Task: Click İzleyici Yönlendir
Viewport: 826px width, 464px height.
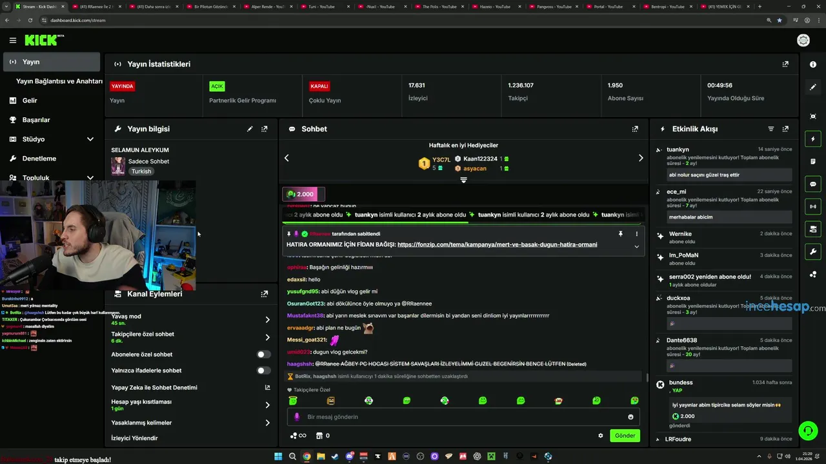Action: click(x=134, y=438)
